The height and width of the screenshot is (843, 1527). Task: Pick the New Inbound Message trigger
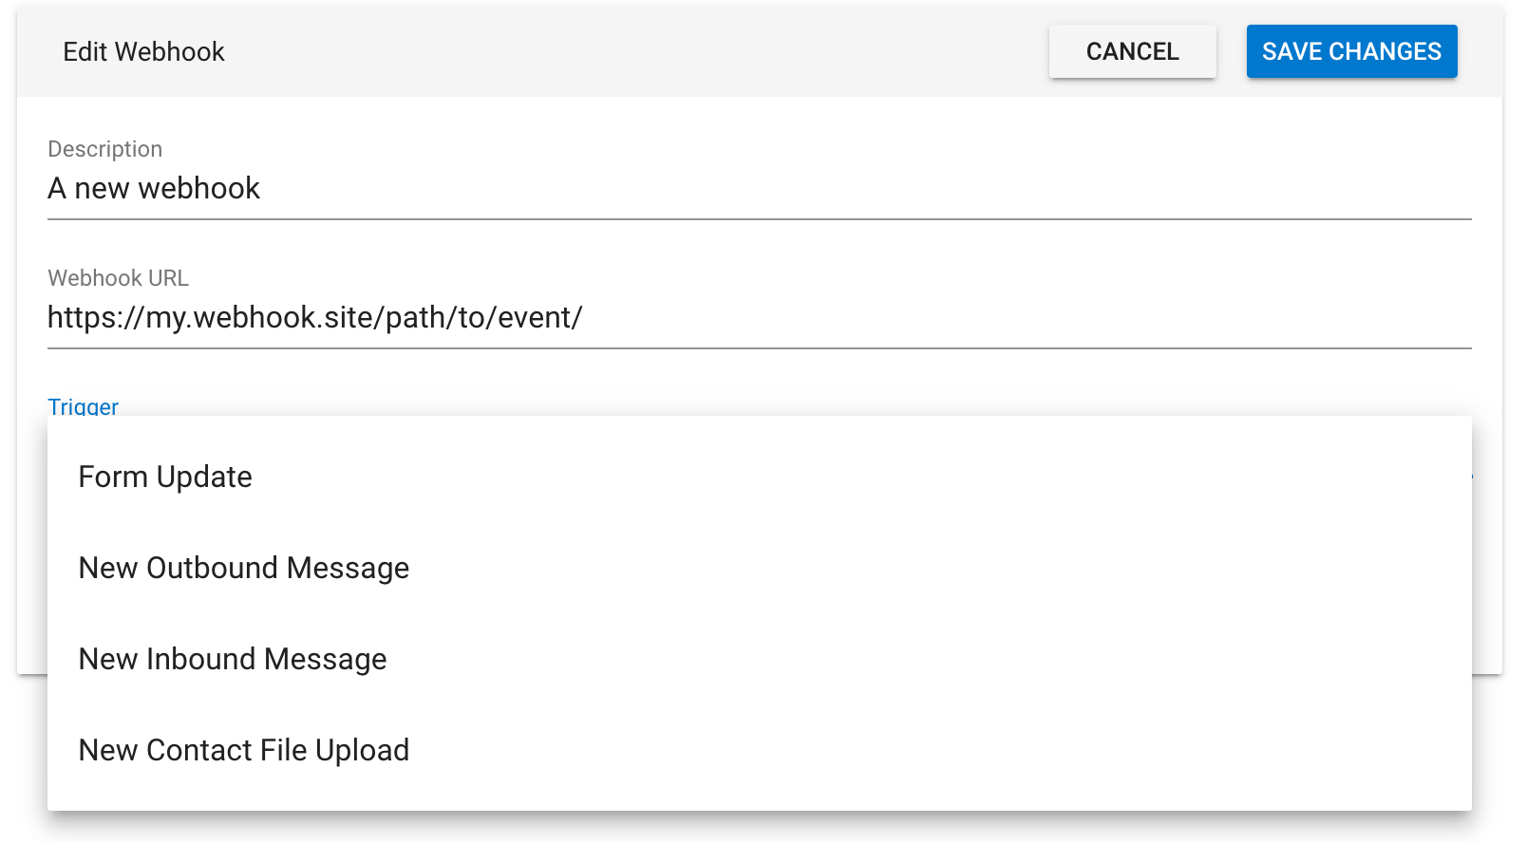click(233, 659)
